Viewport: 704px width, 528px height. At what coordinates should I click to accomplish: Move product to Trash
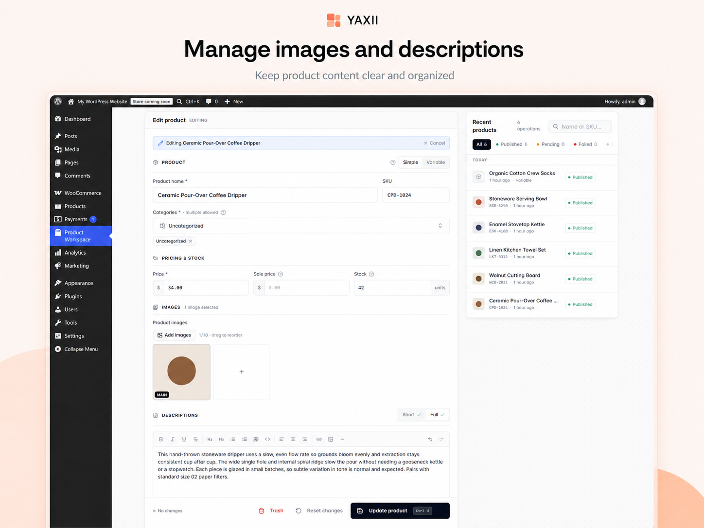pos(271,510)
